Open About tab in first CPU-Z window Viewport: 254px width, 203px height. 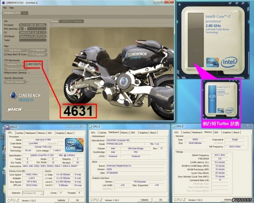[70, 133]
